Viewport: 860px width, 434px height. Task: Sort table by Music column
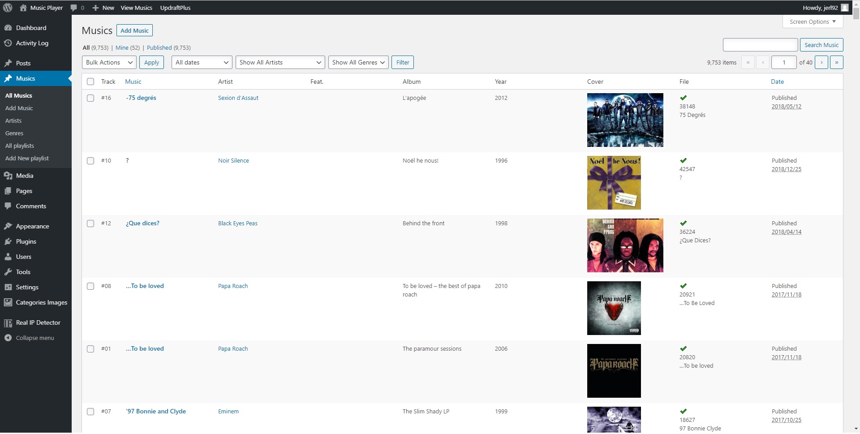point(133,82)
